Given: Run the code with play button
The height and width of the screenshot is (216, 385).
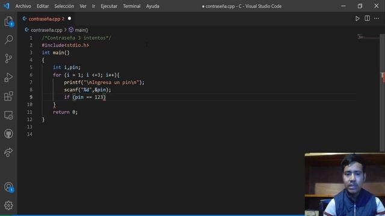Looking at the screenshot, I should point(357,19).
